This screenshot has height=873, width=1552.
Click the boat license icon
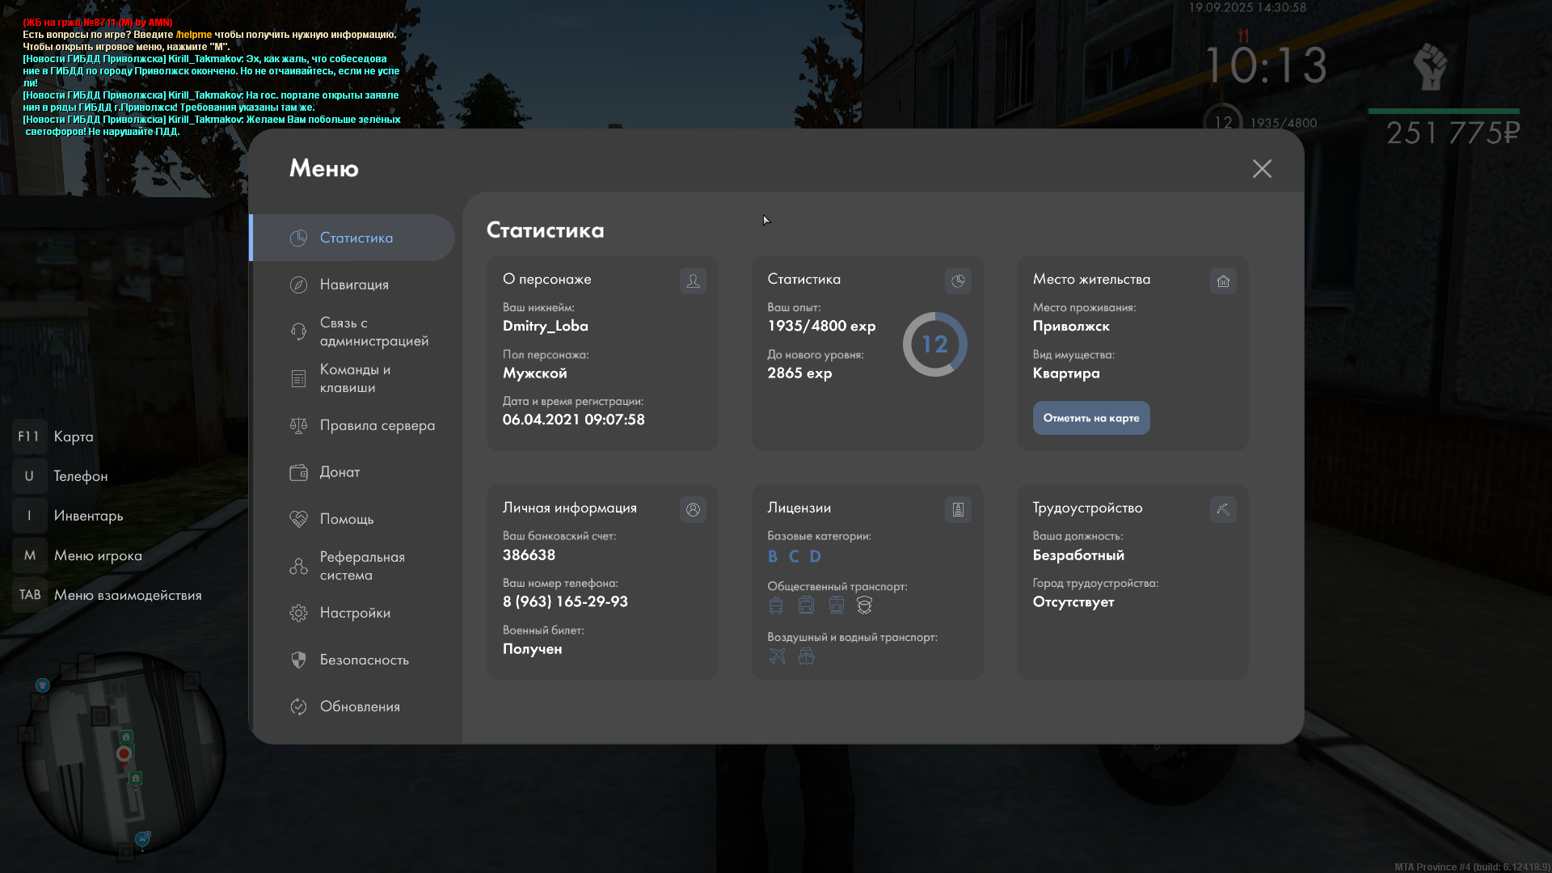(806, 656)
